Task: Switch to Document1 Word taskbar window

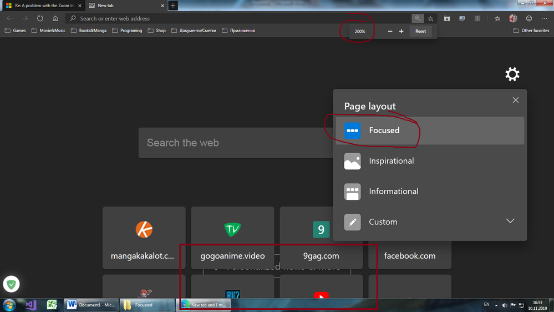Action: pyautogui.click(x=91, y=305)
